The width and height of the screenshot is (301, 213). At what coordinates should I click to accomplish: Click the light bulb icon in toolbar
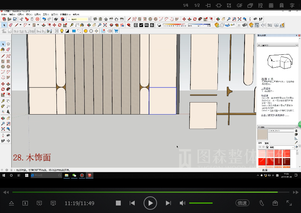62,31
